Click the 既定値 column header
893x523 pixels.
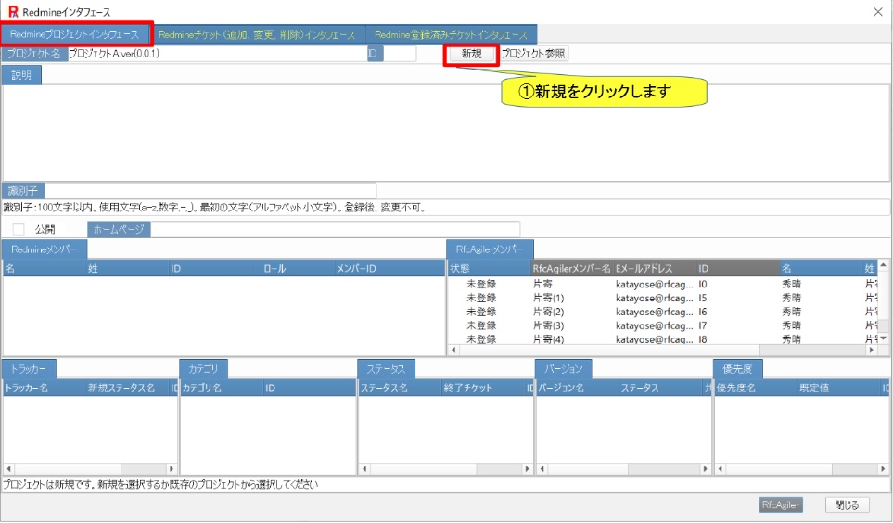(x=839, y=388)
